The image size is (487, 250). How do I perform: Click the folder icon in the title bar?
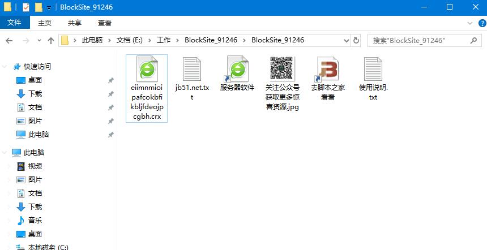tap(7, 7)
